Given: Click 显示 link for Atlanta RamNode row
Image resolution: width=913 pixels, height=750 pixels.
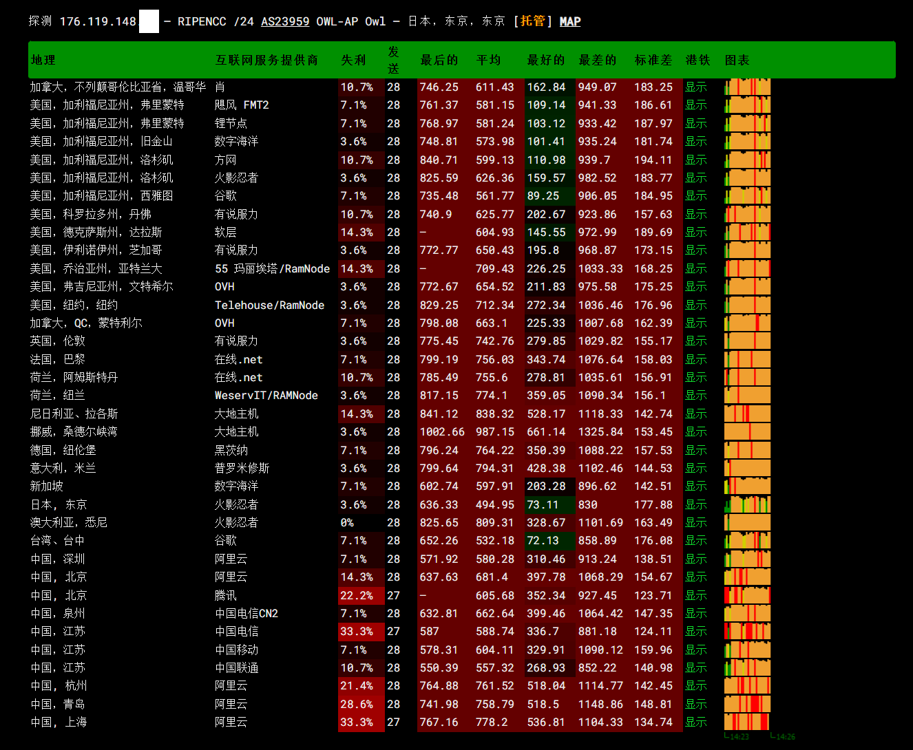Looking at the screenshot, I should (x=695, y=268).
